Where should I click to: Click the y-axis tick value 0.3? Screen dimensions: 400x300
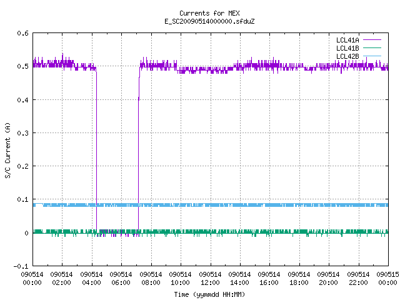22,133
